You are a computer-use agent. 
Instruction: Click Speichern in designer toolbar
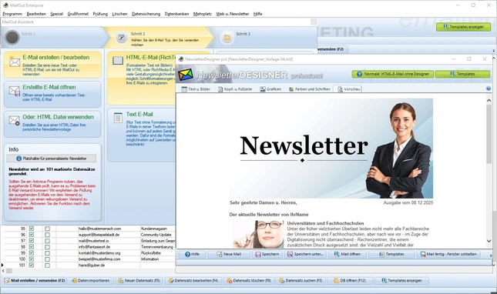click(x=267, y=254)
